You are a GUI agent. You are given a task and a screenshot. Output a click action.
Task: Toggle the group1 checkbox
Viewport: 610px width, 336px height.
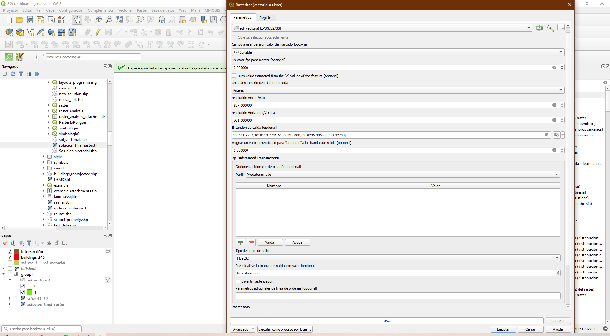coord(10,274)
